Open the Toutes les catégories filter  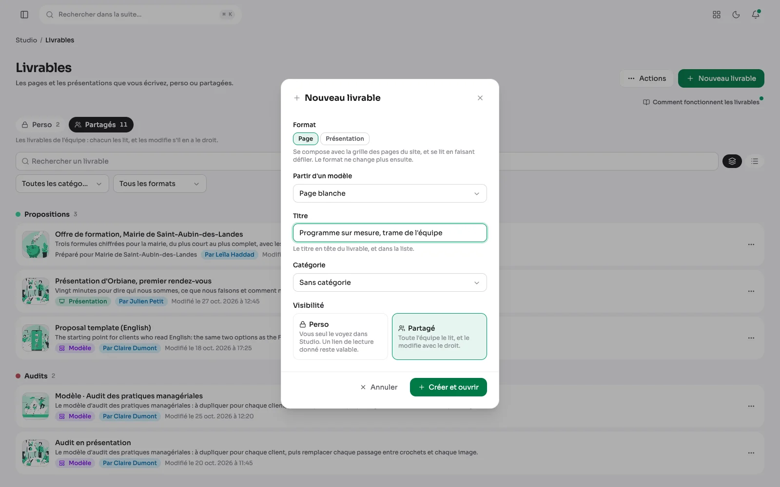62,184
